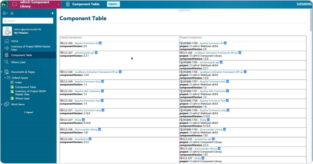Click the blue icon after WG800-1731 Apache XML Commons
313x164 pixels.
point(228,91)
